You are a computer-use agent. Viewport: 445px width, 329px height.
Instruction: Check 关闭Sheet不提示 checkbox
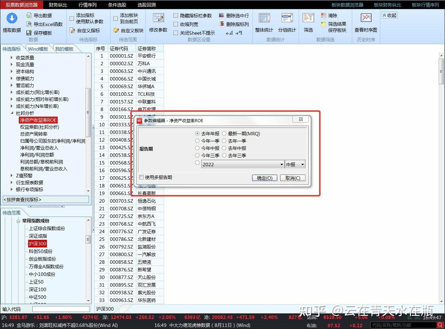tap(176, 33)
